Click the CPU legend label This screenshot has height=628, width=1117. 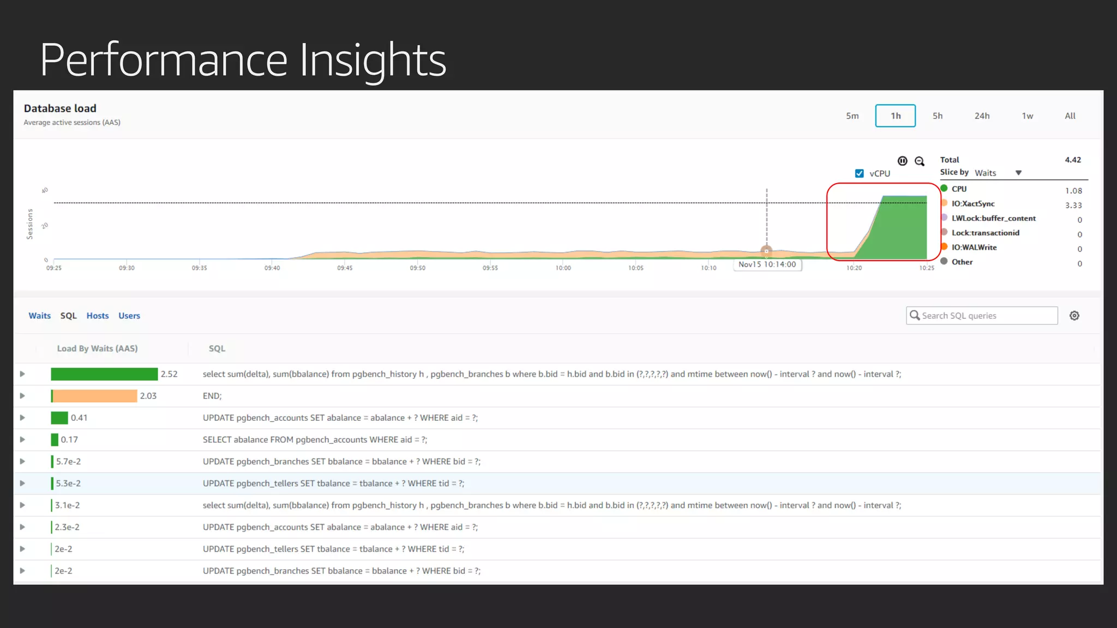[959, 189]
